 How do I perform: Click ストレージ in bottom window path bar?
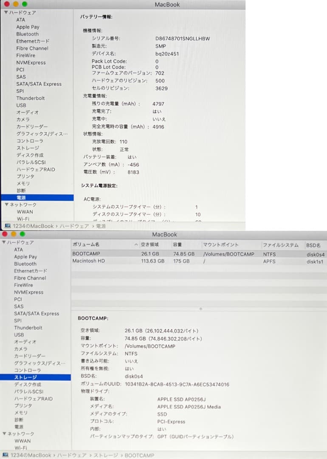[x=106, y=455]
